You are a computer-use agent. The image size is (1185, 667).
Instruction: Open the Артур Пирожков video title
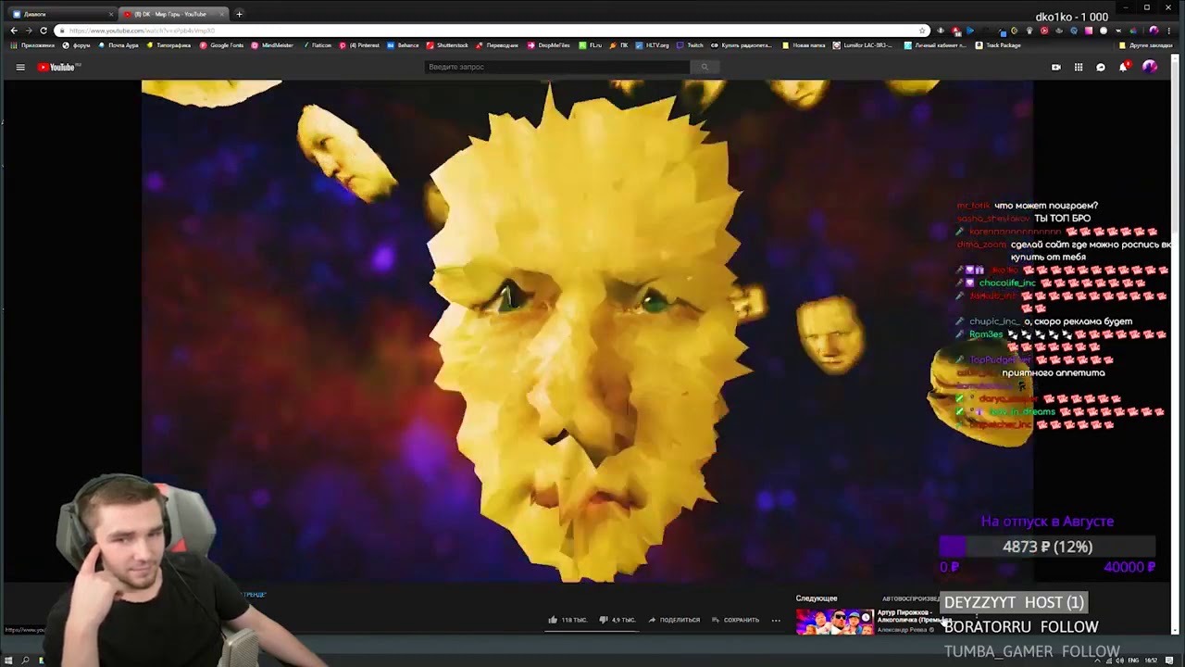914,616
